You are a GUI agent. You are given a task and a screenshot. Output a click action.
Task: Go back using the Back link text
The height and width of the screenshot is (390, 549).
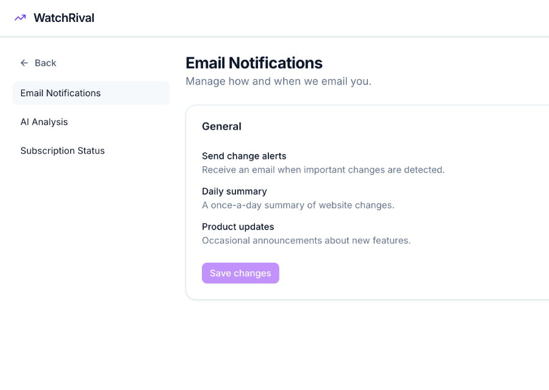[x=45, y=63]
